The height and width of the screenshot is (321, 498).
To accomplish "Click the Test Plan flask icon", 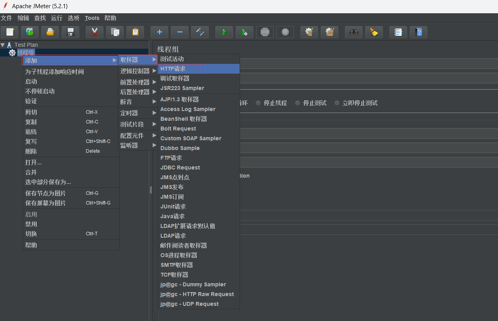I will coord(9,45).
